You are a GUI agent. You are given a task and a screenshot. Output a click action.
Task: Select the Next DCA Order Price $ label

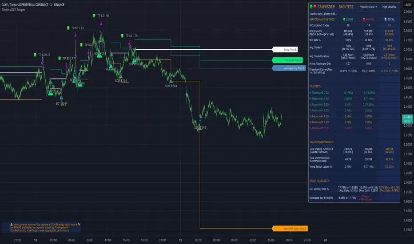290,228
